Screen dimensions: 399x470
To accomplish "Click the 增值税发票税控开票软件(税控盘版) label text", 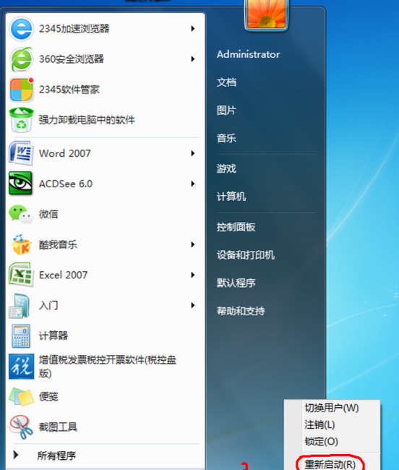I will [x=108, y=367].
